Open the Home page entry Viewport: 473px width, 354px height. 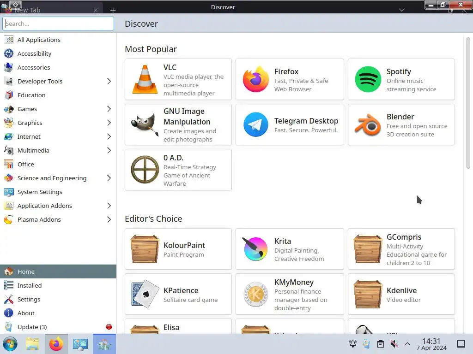[x=58, y=271]
